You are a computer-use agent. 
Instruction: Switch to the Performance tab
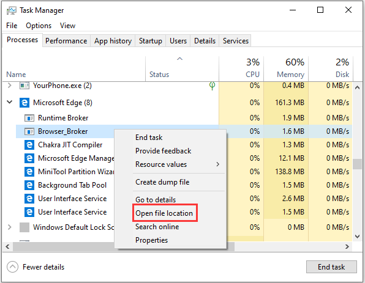point(66,41)
